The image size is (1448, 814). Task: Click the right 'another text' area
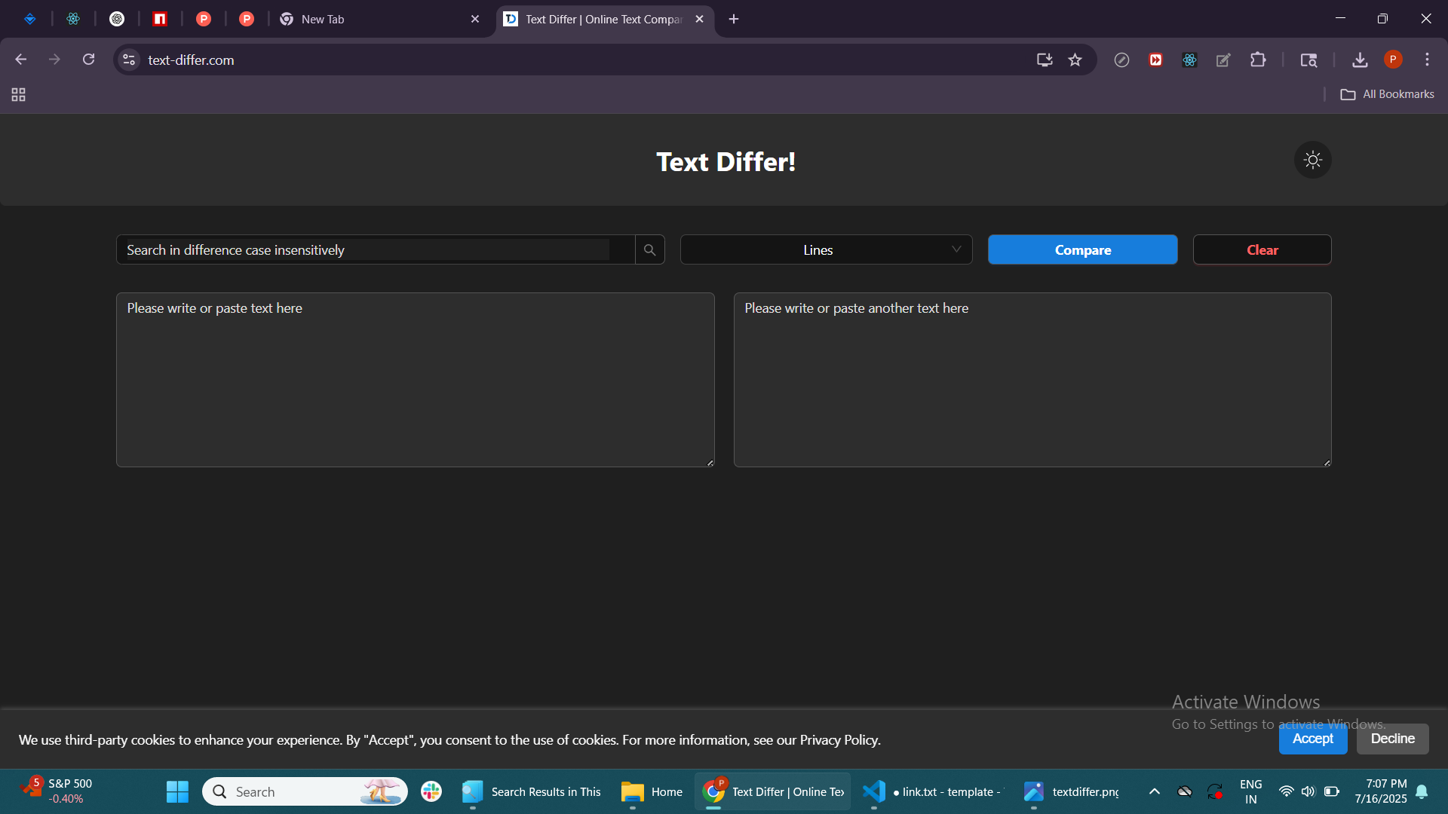coord(1032,380)
